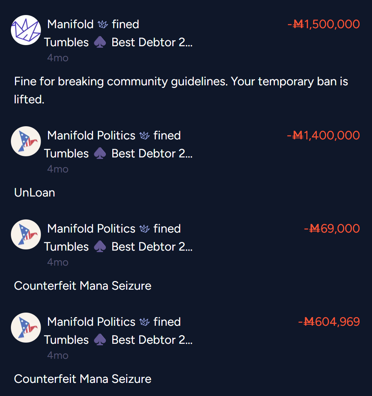372x396 pixels.
Task: Click Manifold Politics avatar on the 604,969 fine
Action: 26,328
